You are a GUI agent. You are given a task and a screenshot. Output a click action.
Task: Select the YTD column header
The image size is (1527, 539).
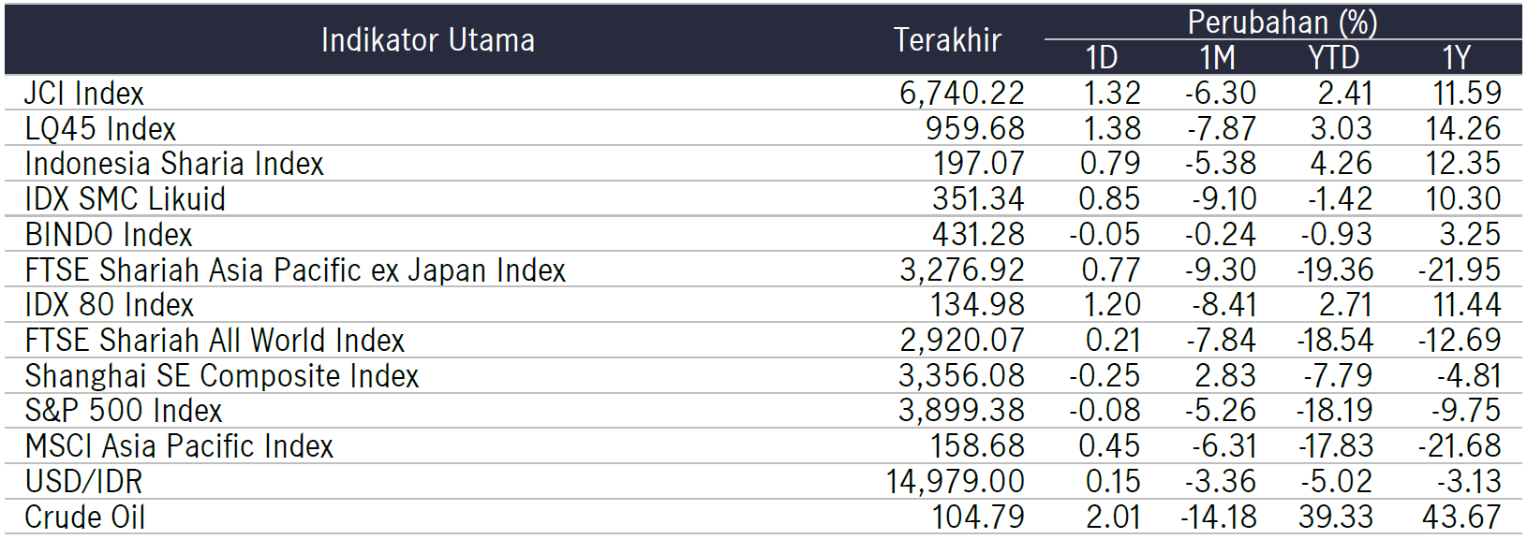1333,58
